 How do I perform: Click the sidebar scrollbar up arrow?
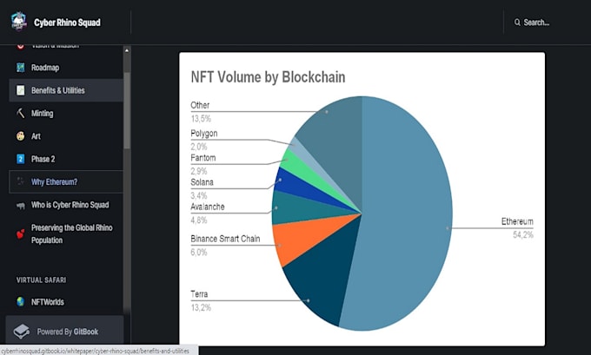pos(127,50)
